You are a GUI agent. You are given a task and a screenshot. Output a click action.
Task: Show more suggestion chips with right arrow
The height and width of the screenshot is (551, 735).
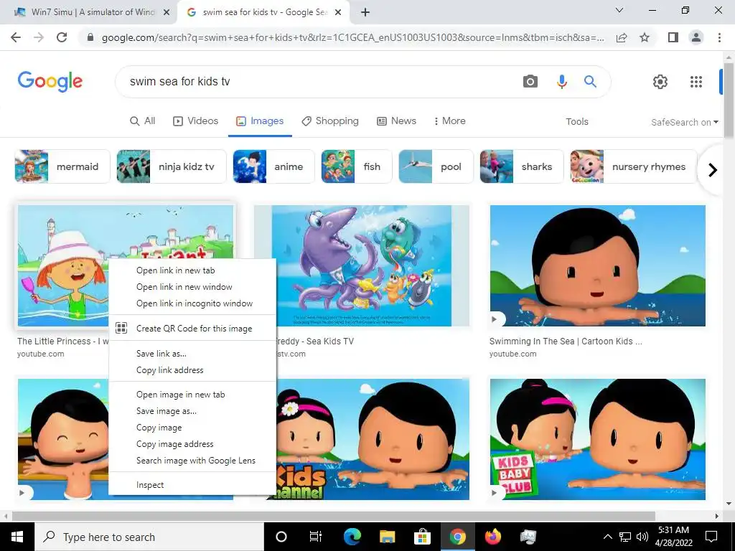click(713, 169)
